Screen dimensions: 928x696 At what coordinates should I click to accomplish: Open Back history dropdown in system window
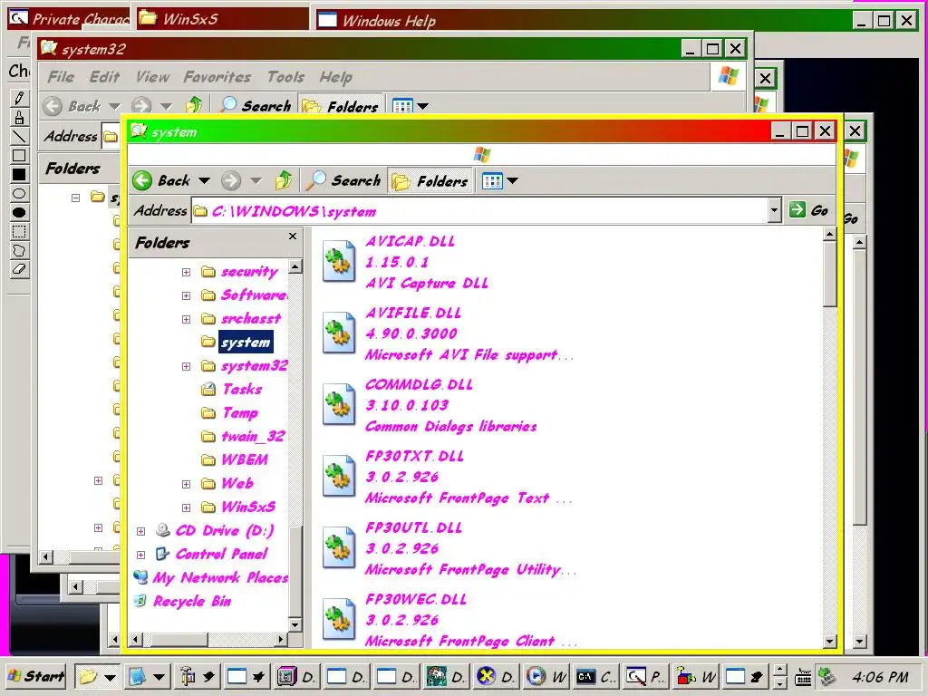(x=204, y=180)
